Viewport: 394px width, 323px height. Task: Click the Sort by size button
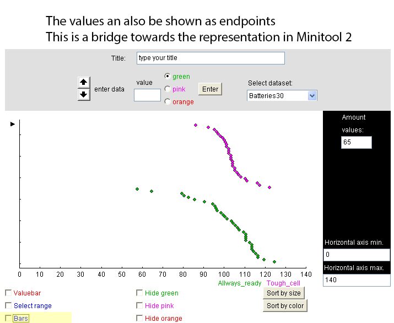pyautogui.click(x=284, y=293)
